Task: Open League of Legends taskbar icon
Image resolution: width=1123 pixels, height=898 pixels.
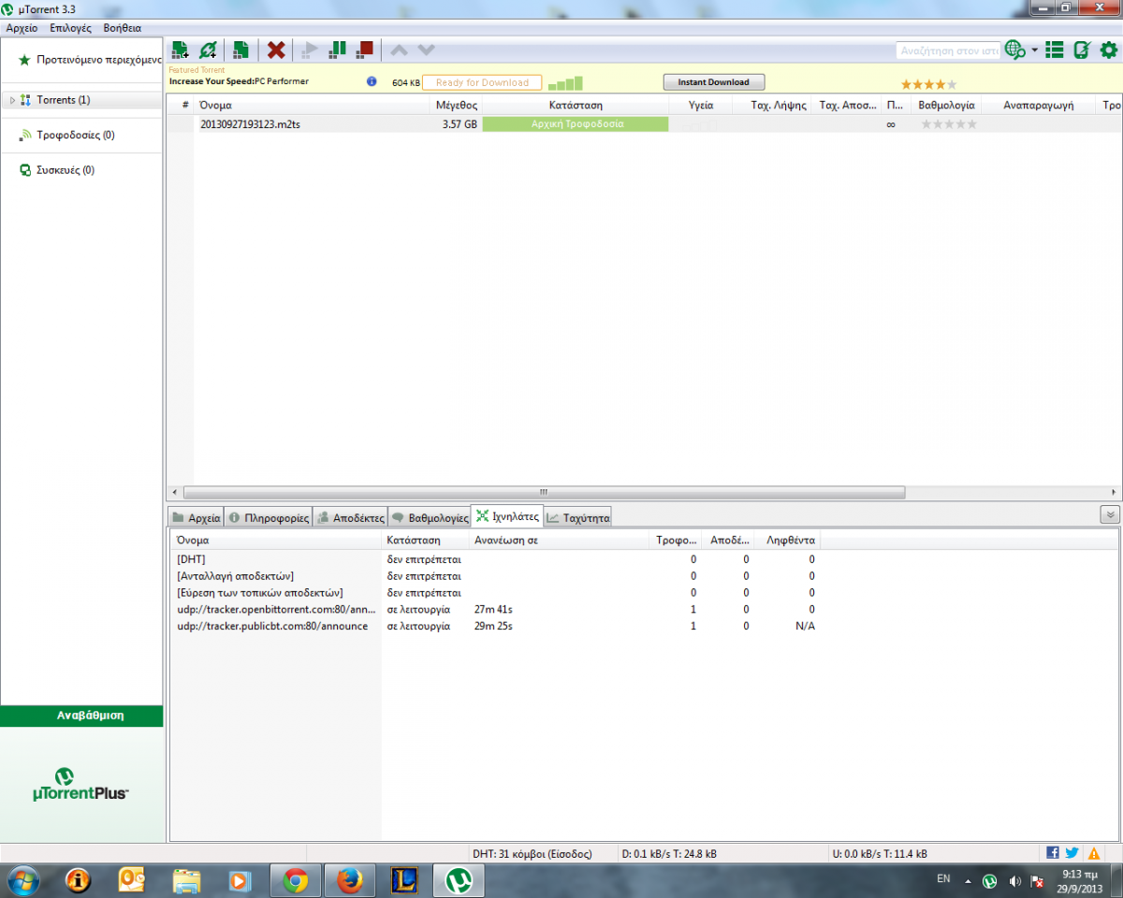Action: [403, 880]
